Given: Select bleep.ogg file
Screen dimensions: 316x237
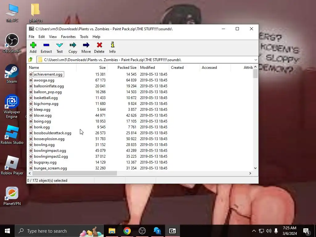Looking at the screenshot, I should coord(42,110).
